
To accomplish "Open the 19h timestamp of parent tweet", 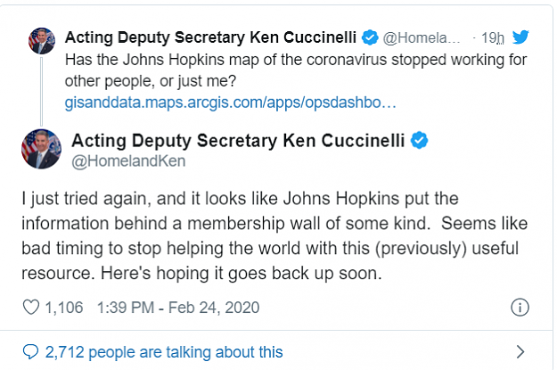I will 492,37.
